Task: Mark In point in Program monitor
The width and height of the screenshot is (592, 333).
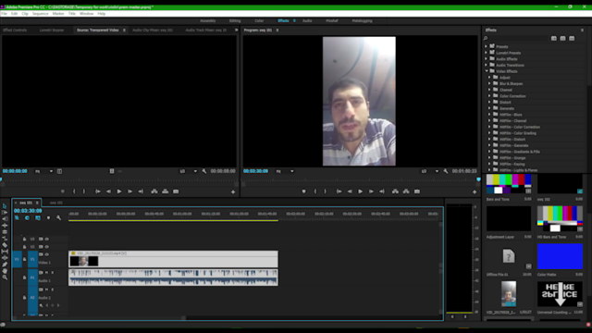Action: click(x=315, y=191)
